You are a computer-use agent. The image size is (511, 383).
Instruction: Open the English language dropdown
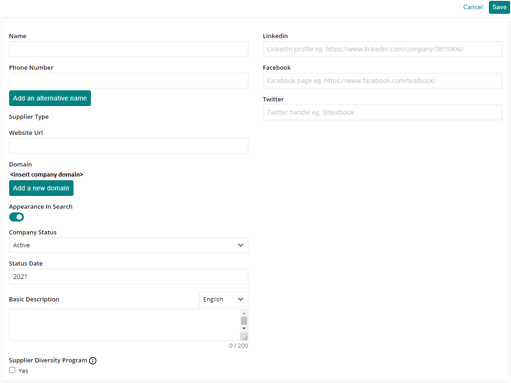pos(224,300)
